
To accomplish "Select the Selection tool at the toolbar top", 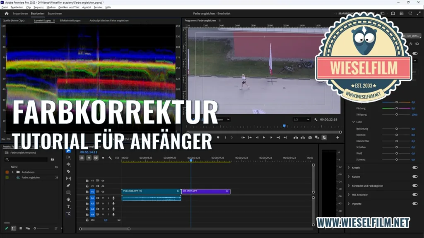I will pos(68,152).
